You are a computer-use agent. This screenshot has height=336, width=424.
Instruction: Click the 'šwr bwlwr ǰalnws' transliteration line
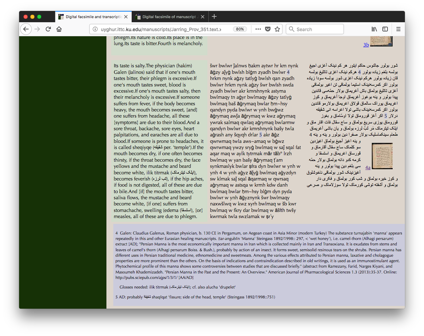tap(254, 66)
